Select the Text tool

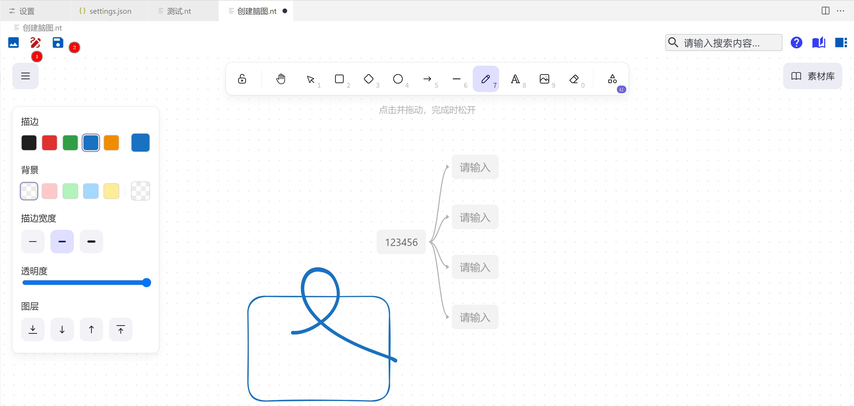[x=515, y=79]
